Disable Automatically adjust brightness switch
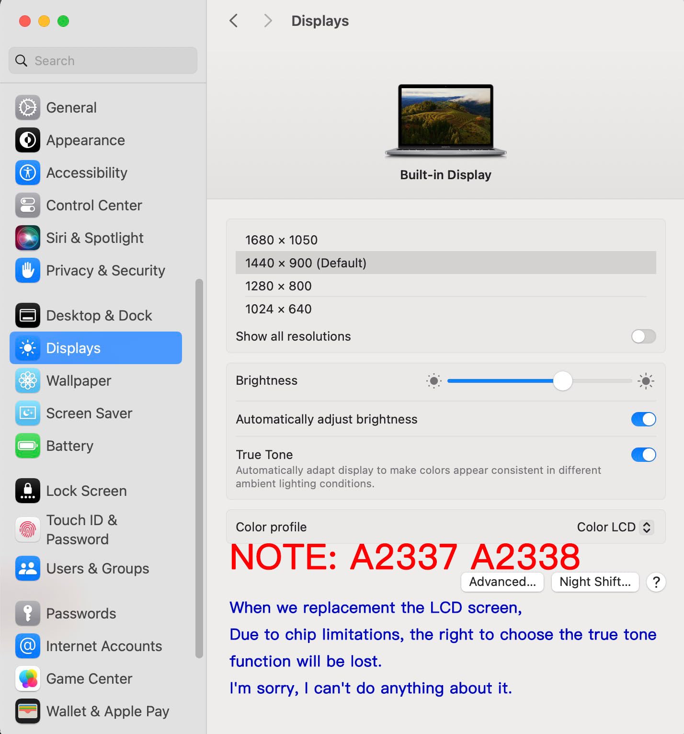The image size is (684, 734). pyautogui.click(x=643, y=419)
